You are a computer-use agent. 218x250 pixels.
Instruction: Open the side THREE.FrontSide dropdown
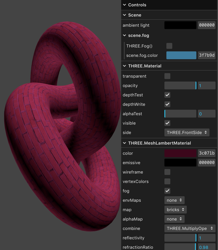[x=187, y=132]
